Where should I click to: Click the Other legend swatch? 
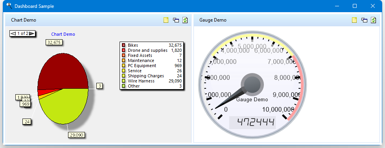pos(123,86)
